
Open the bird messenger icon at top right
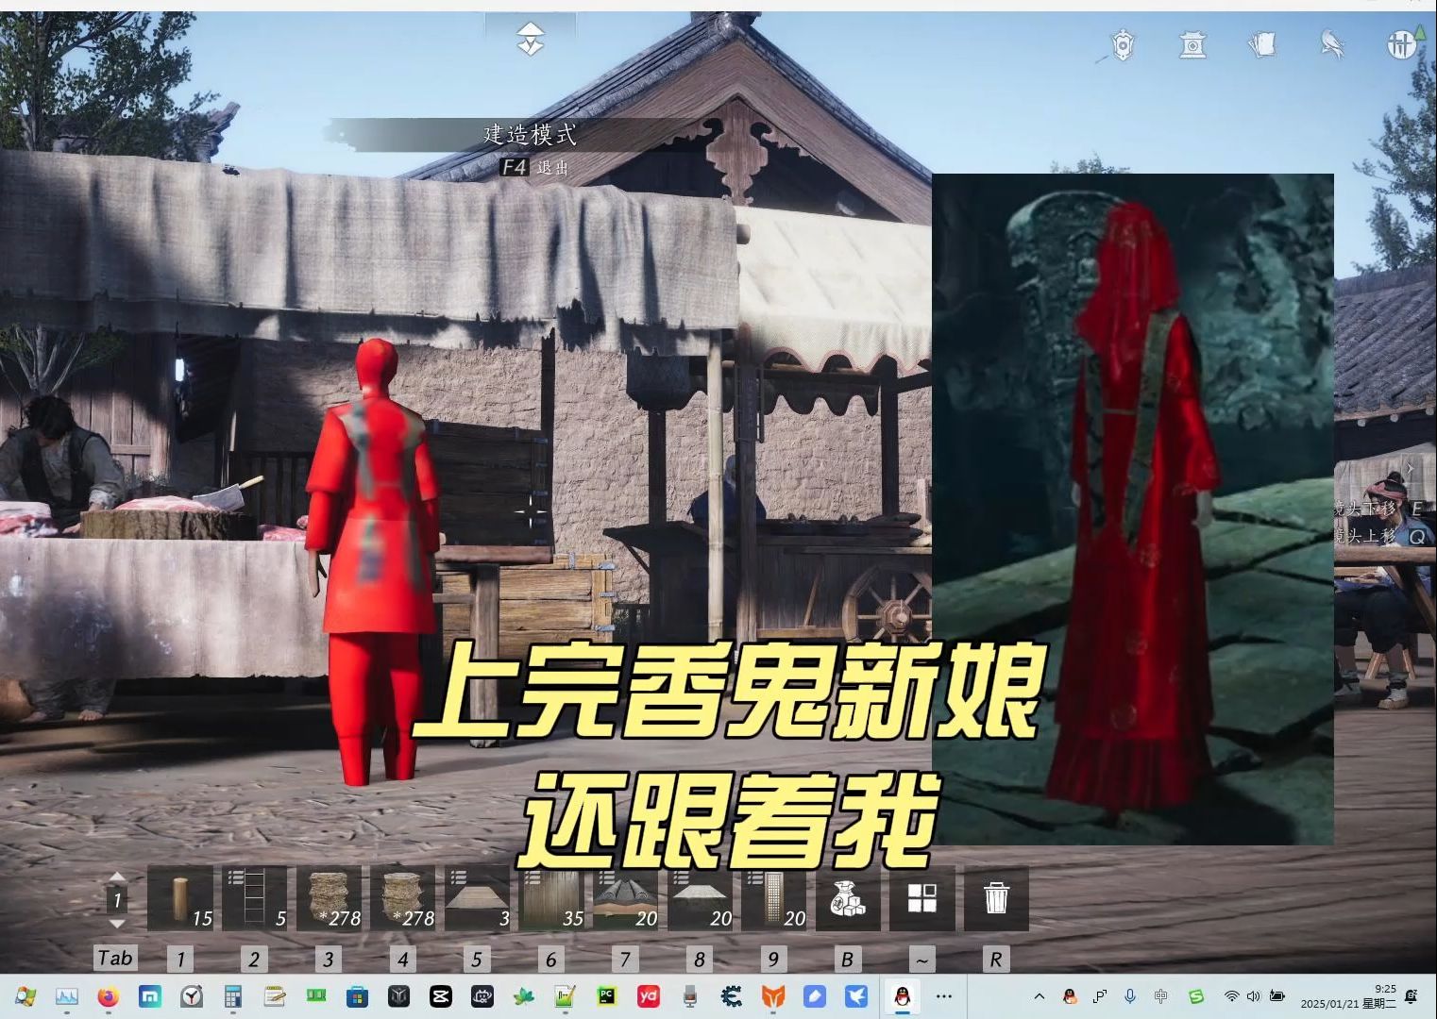click(x=1332, y=43)
